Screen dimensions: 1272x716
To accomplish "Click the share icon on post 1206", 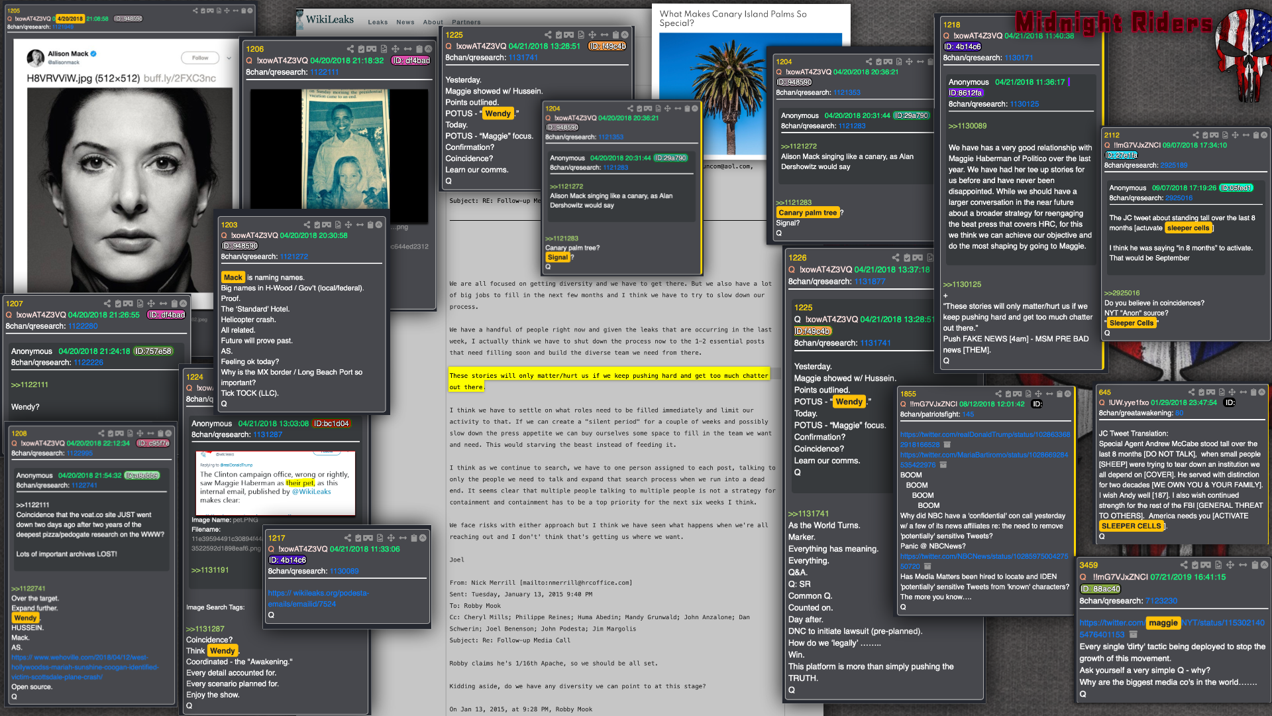I will coord(350,49).
